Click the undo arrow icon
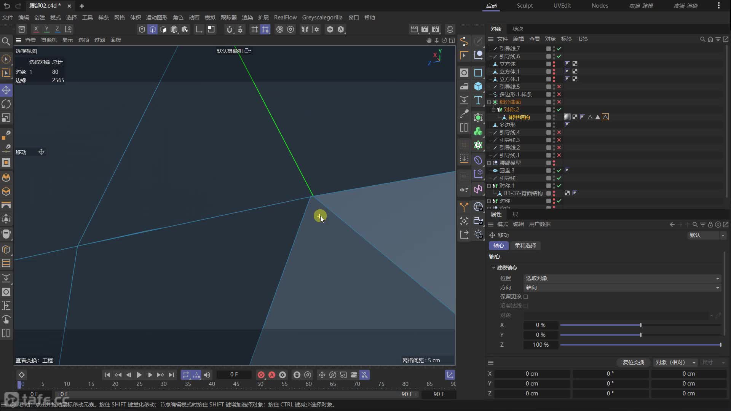 click(x=7, y=6)
